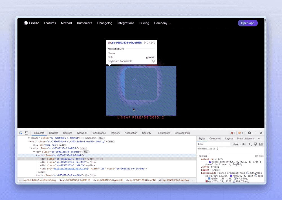Open the Lighthouse tab
Image resolution: width=282 pixels, height=200 pixels.
pos(164,133)
